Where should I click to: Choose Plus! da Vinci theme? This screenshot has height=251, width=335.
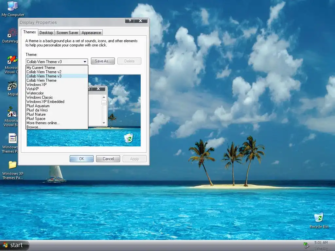click(x=57, y=110)
